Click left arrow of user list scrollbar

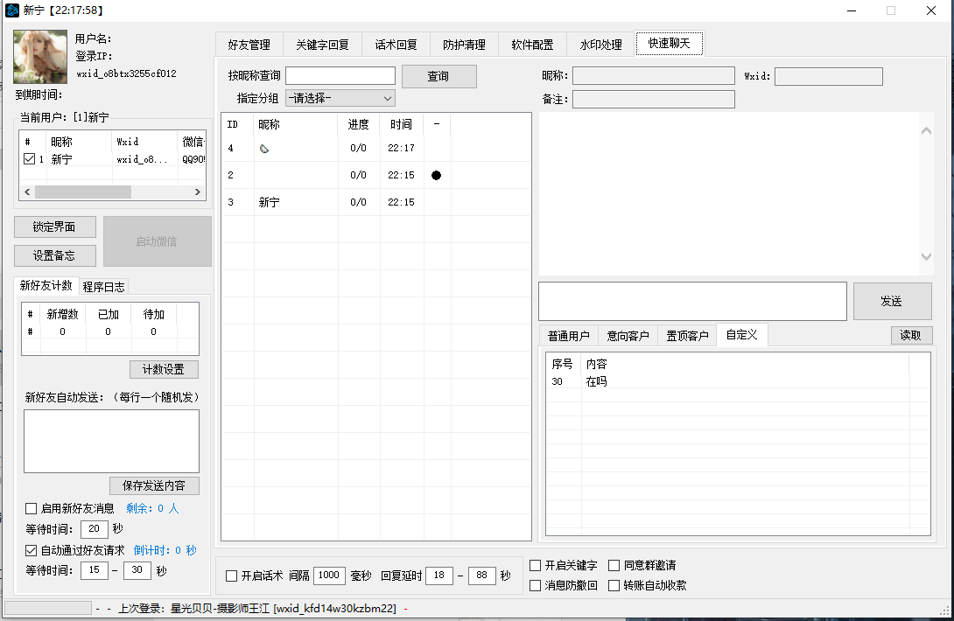tap(27, 192)
